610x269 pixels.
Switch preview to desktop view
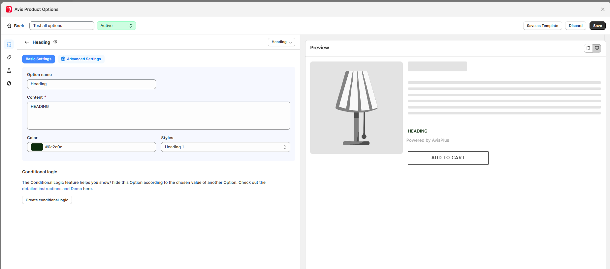click(597, 48)
